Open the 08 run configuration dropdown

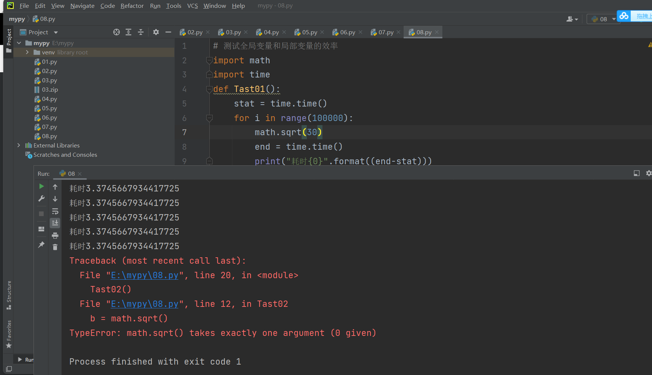603,19
